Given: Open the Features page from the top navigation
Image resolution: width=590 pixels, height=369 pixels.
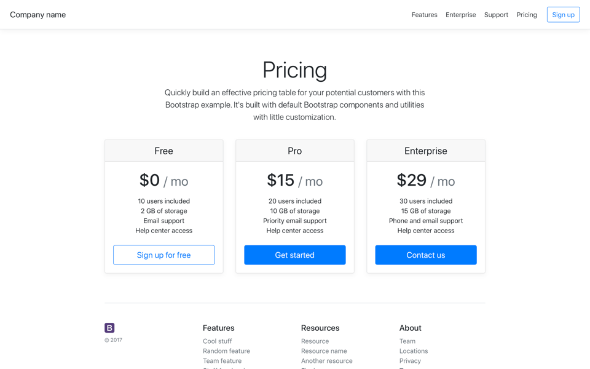Looking at the screenshot, I should pos(424,14).
